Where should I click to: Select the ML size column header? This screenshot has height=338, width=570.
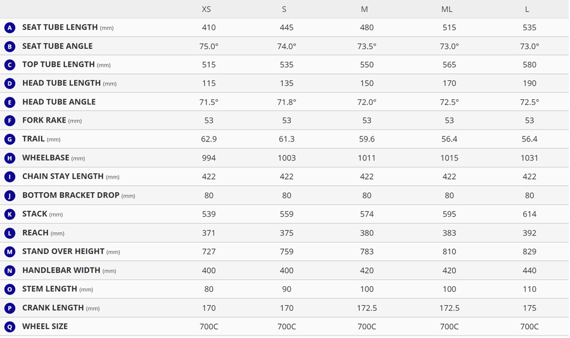[446, 9]
